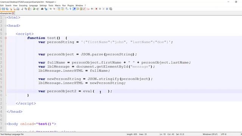Toggle synchronize horizontal scrolling icon

pyautogui.click(x=62, y=9)
